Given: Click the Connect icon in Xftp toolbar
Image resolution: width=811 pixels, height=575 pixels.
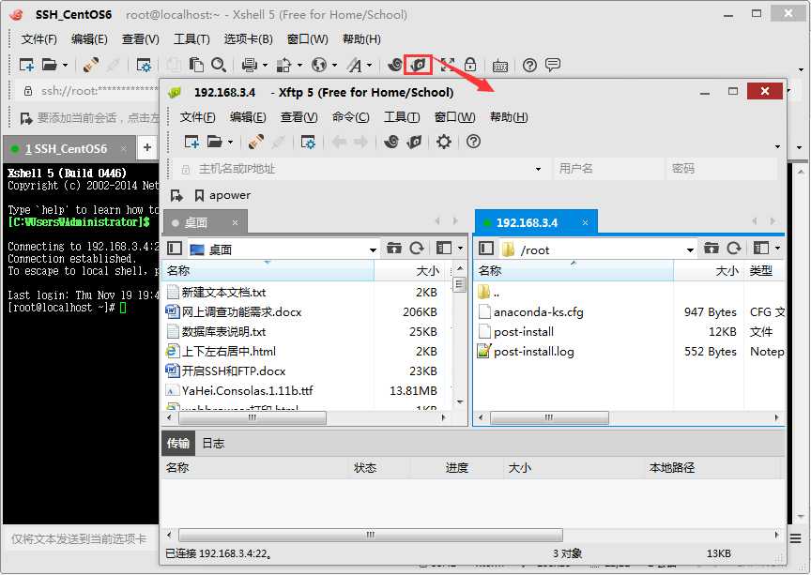Looking at the screenshot, I should coord(256,142).
